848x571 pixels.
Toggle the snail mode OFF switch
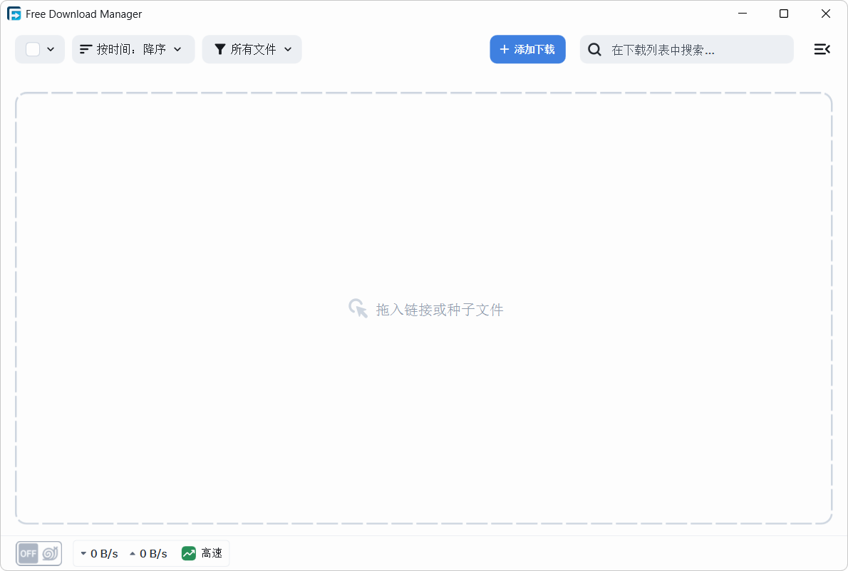pos(39,553)
